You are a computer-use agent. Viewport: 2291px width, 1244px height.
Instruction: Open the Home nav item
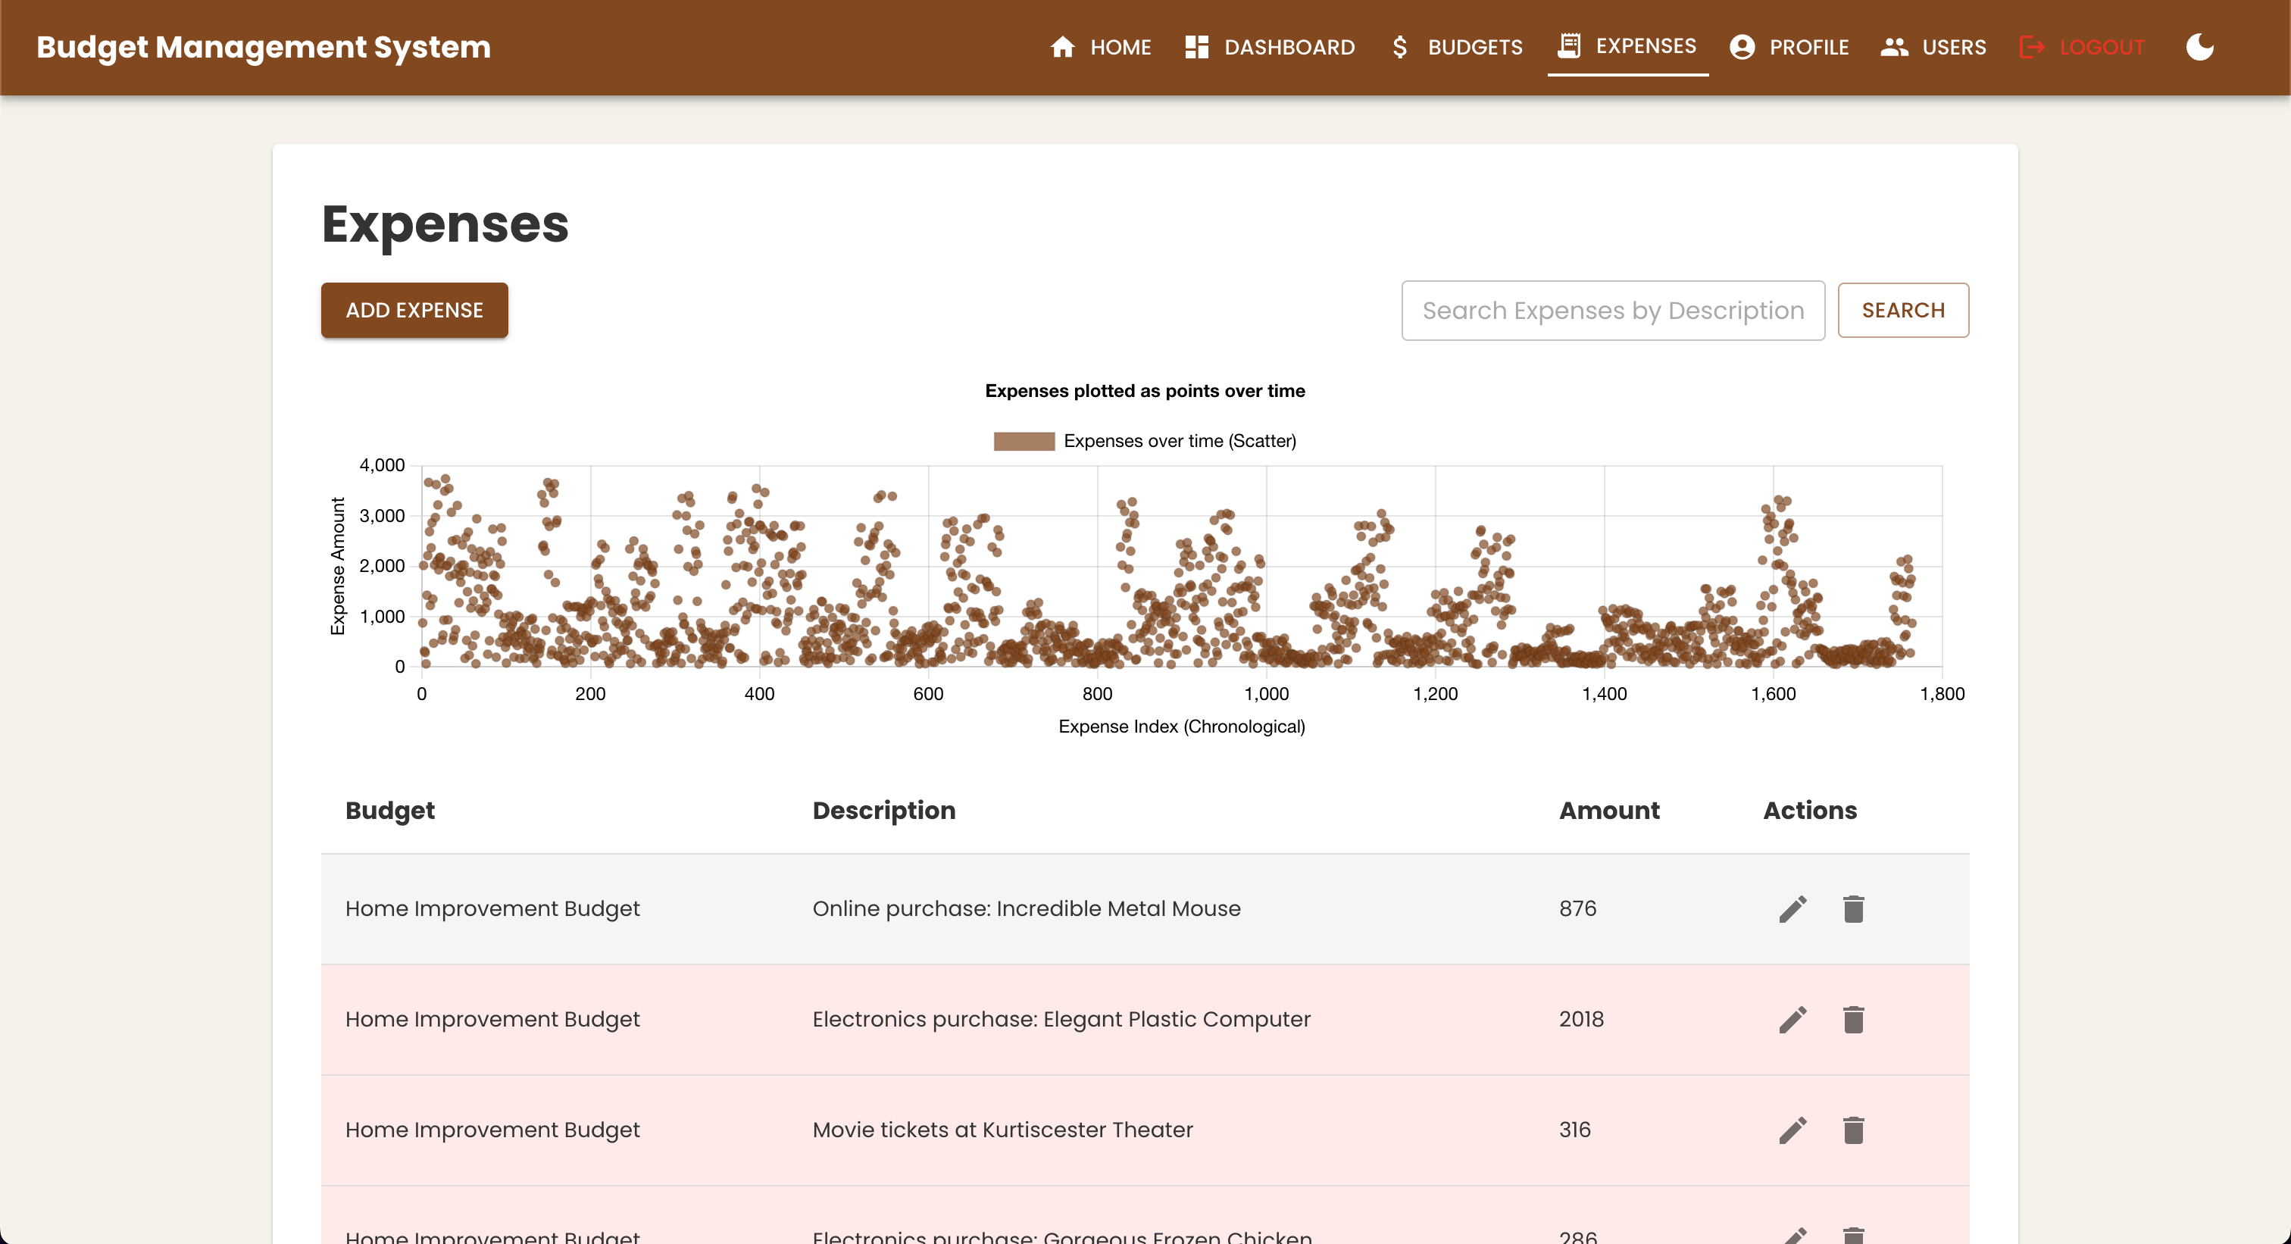tap(1100, 47)
